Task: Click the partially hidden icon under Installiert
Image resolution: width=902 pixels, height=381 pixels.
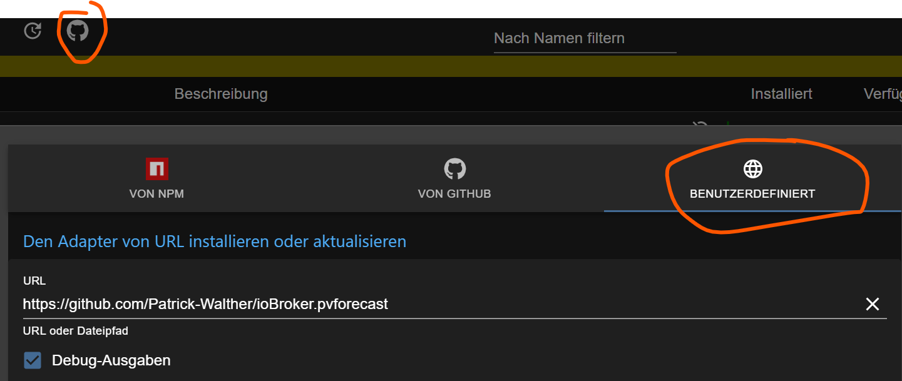Action: click(700, 122)
